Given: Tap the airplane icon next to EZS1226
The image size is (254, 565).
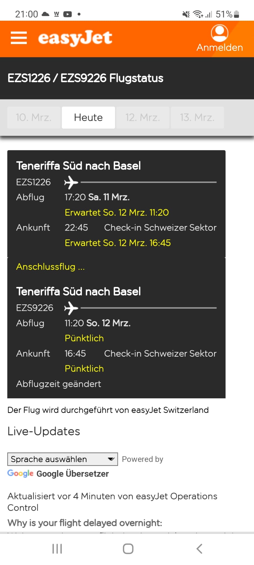Looking at the screenshot, I should (x=71, y=182).
